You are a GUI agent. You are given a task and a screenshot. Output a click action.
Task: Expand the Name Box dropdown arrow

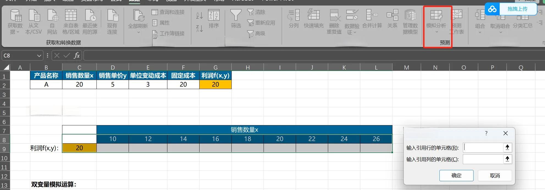coord(39,56)
